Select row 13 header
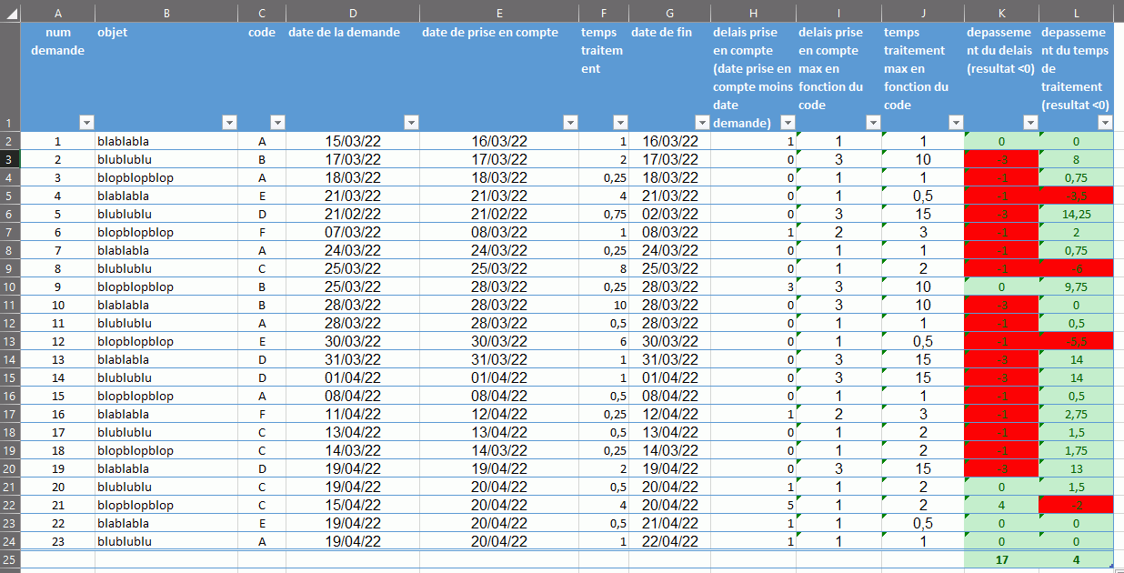This screenshot has width=1124, height=573. coord(10,341)
